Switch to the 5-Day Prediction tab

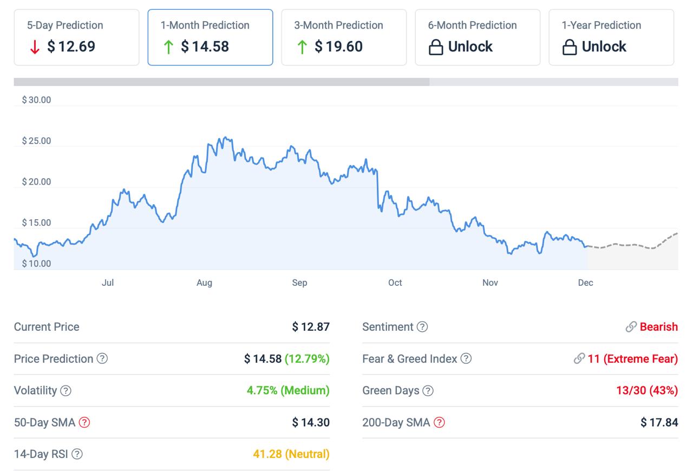[76, 36]
